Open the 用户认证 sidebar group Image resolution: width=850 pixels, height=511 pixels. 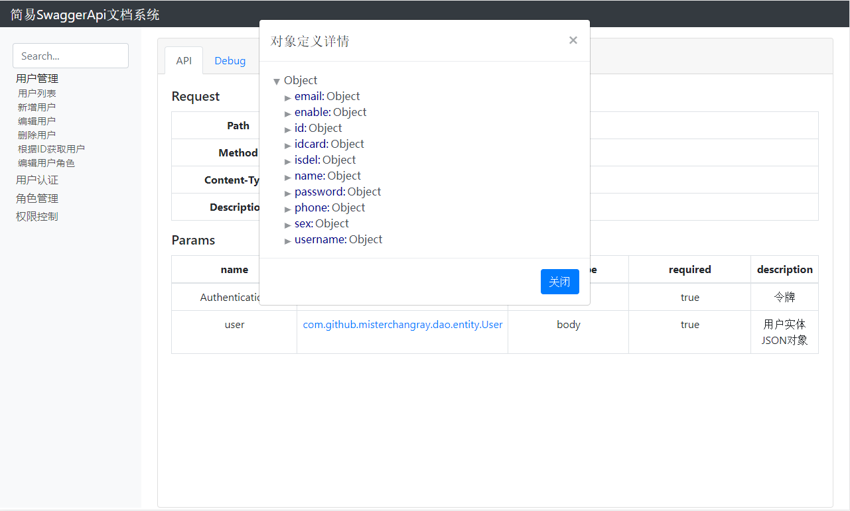coord(37,180)
